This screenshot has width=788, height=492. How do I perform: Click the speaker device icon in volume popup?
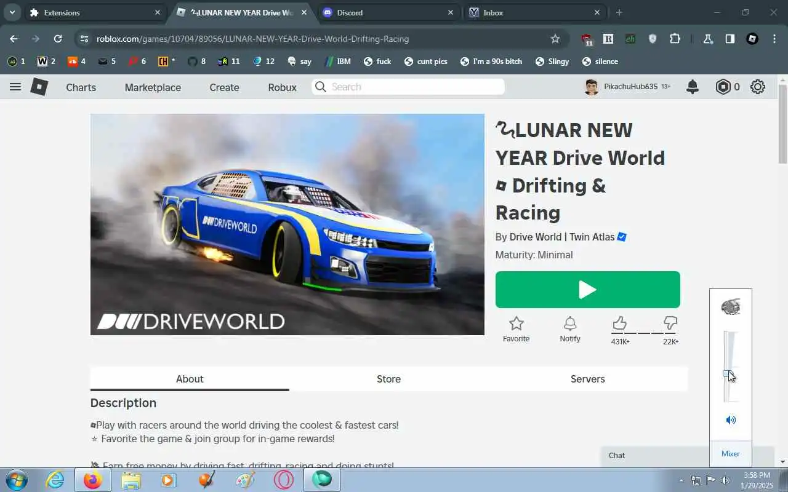[731, 306]
